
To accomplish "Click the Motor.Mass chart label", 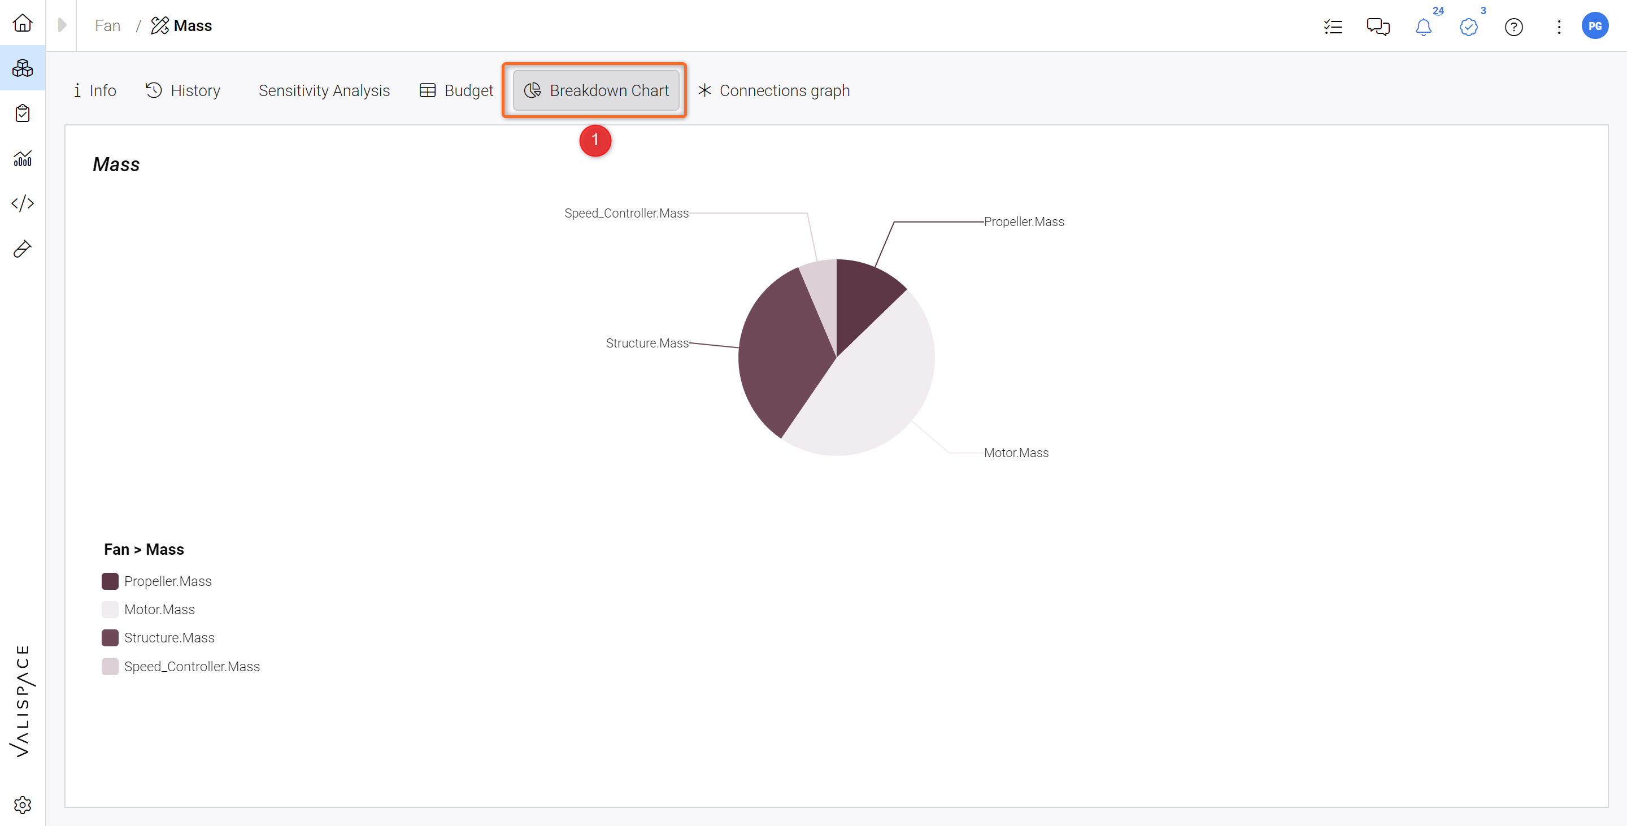I will pos(1016,453).
